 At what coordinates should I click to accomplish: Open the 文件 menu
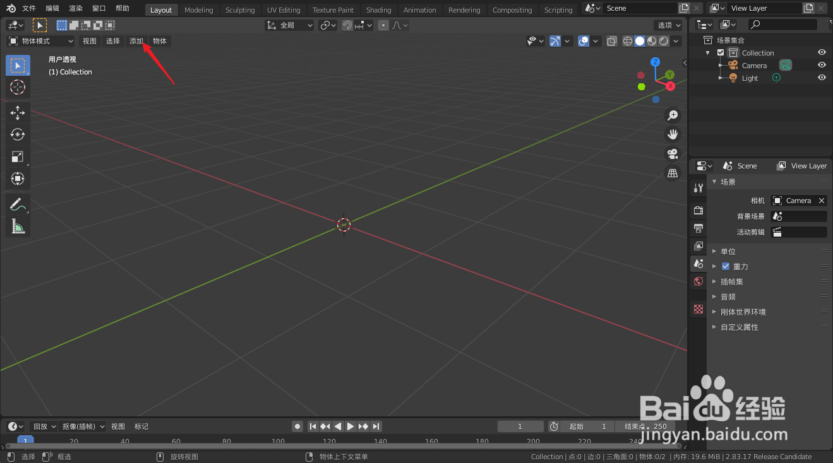(x=29, y=8)
